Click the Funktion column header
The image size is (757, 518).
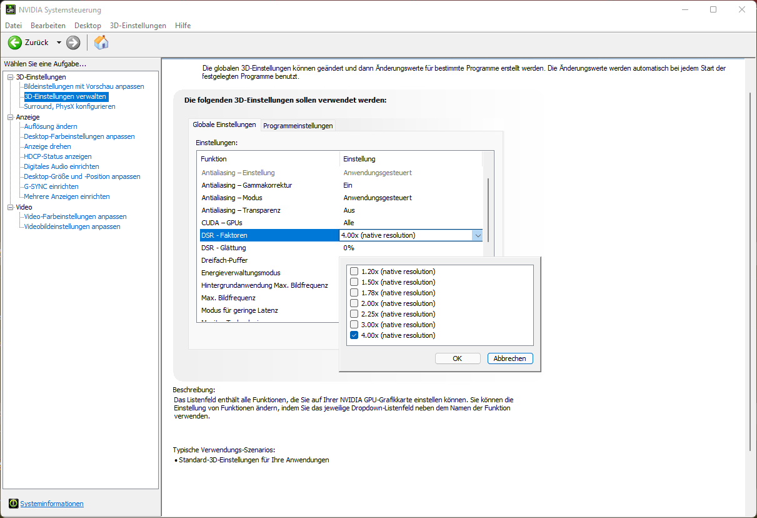(x=269, y=159)
